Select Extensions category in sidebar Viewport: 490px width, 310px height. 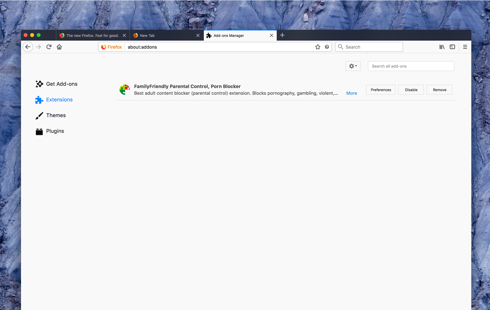(54, 100)
